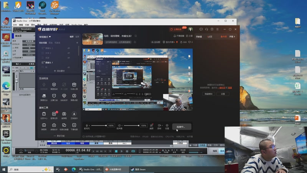Edit the stream category with pencil icon
This screenshot has height=173, width=307.
tap(135, 42)
